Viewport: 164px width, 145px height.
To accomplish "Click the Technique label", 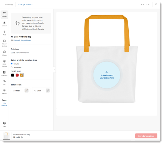I will coord(15,49).
